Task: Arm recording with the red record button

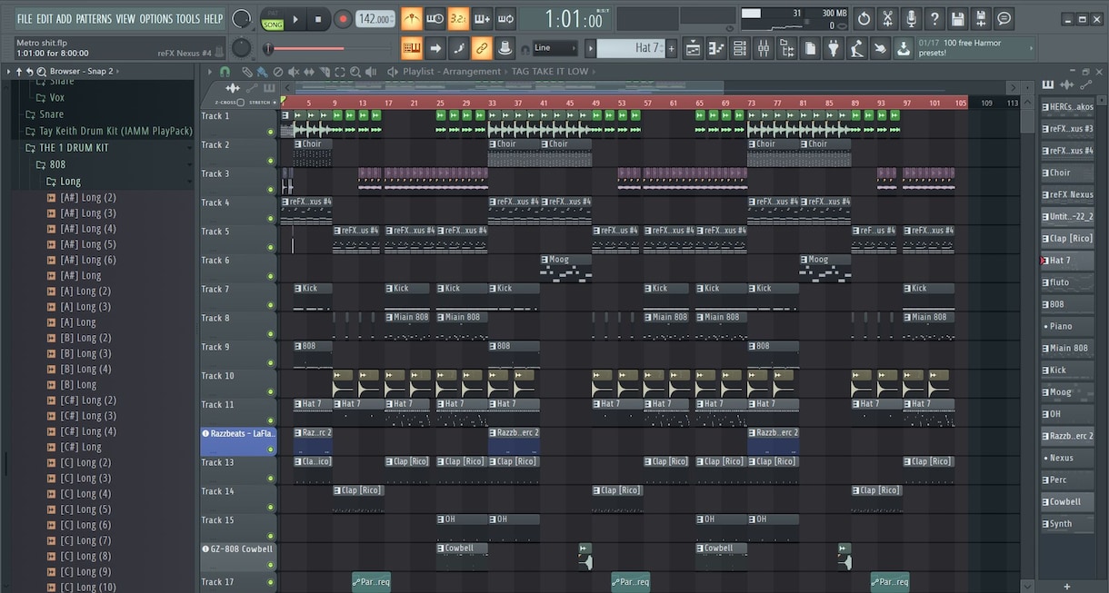Action: [343, 18]
